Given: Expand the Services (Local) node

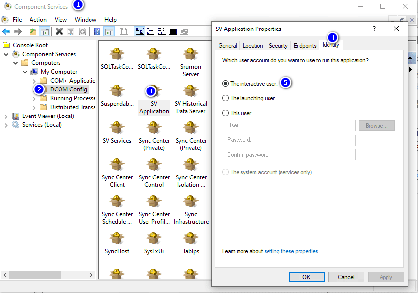Looking at the screenshot, I should click(x=6, y=125).
